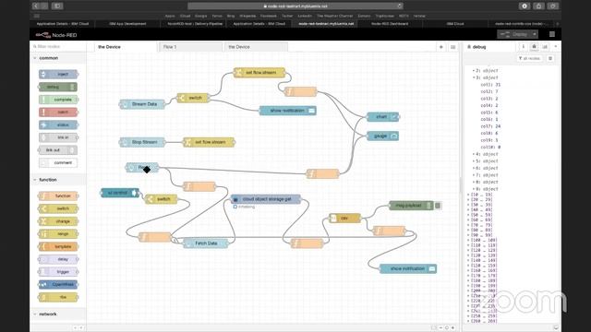Select the comment node in the palette
Viewport: 591px width, 332px height.
pyautogui.click(x=58, y=162)
